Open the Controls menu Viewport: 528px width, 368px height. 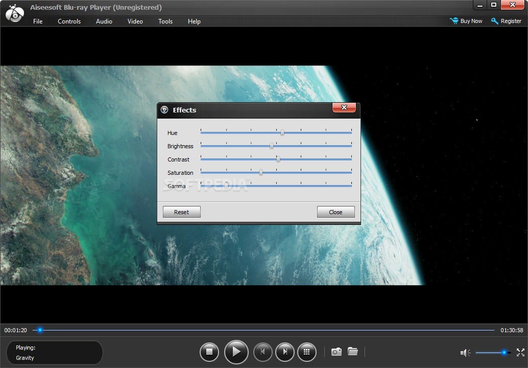[69, 21]
